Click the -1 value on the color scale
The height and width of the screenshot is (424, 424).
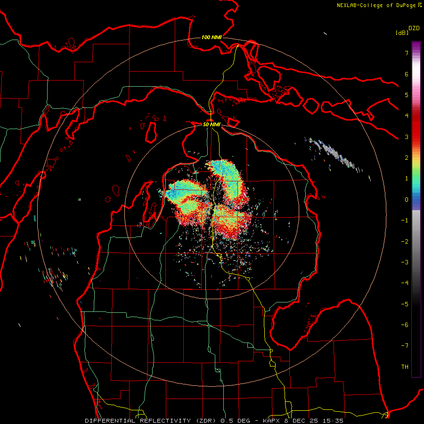coord(405,220)
